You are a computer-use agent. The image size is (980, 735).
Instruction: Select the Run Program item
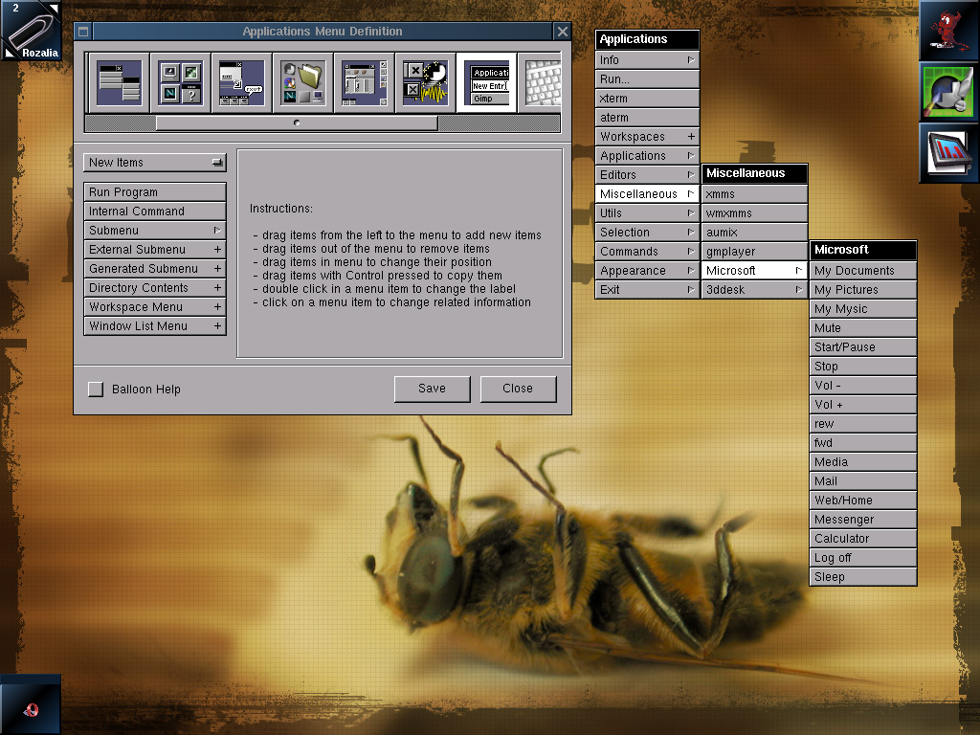coord(155,192)
